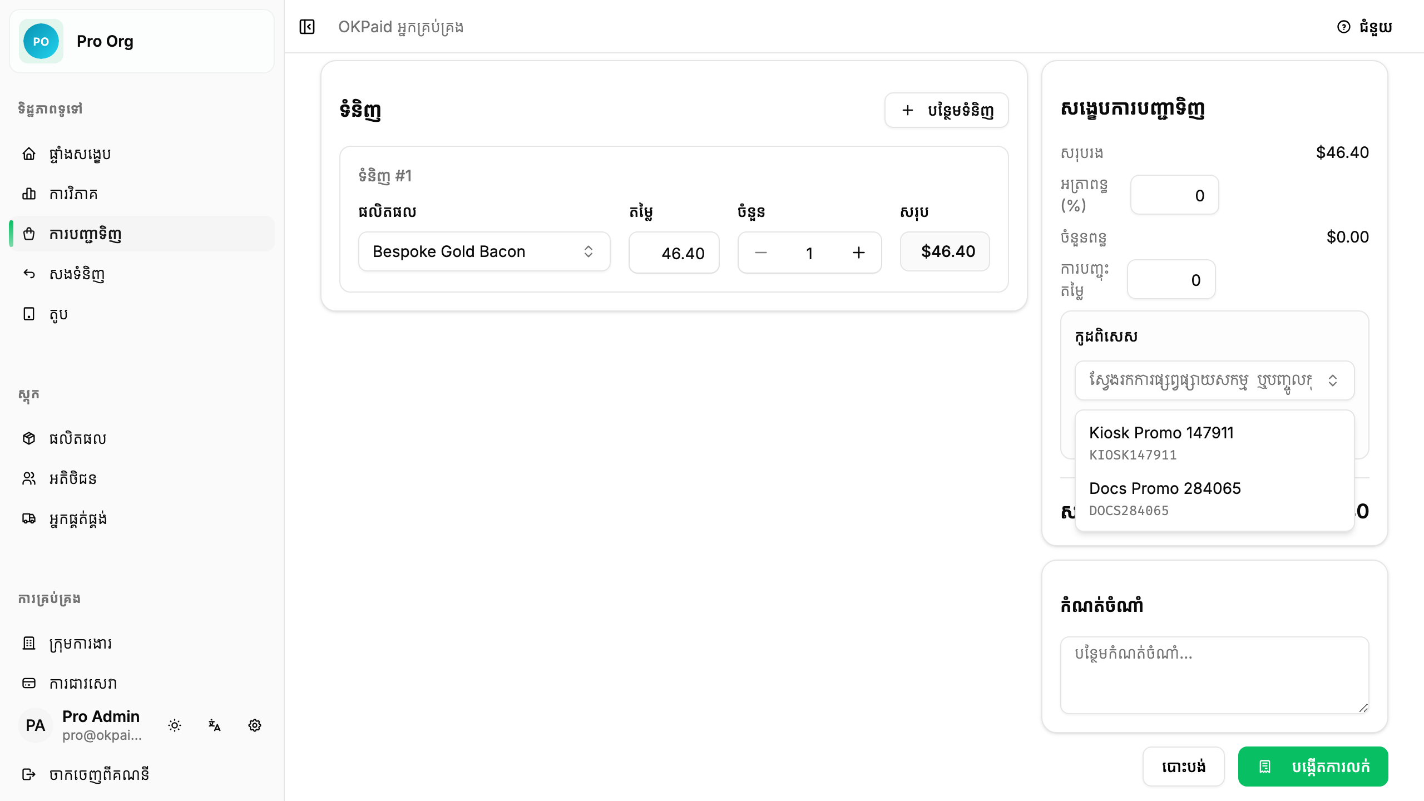Toggle light theme sun icon
Viewport: 1424px width, 801px height.
tap(175, 725)
